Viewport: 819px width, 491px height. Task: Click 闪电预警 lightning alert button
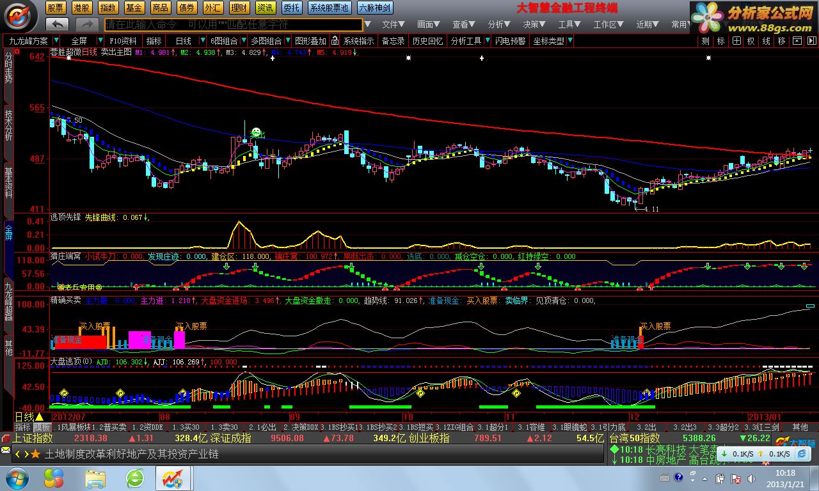click(x=511, y=40)
